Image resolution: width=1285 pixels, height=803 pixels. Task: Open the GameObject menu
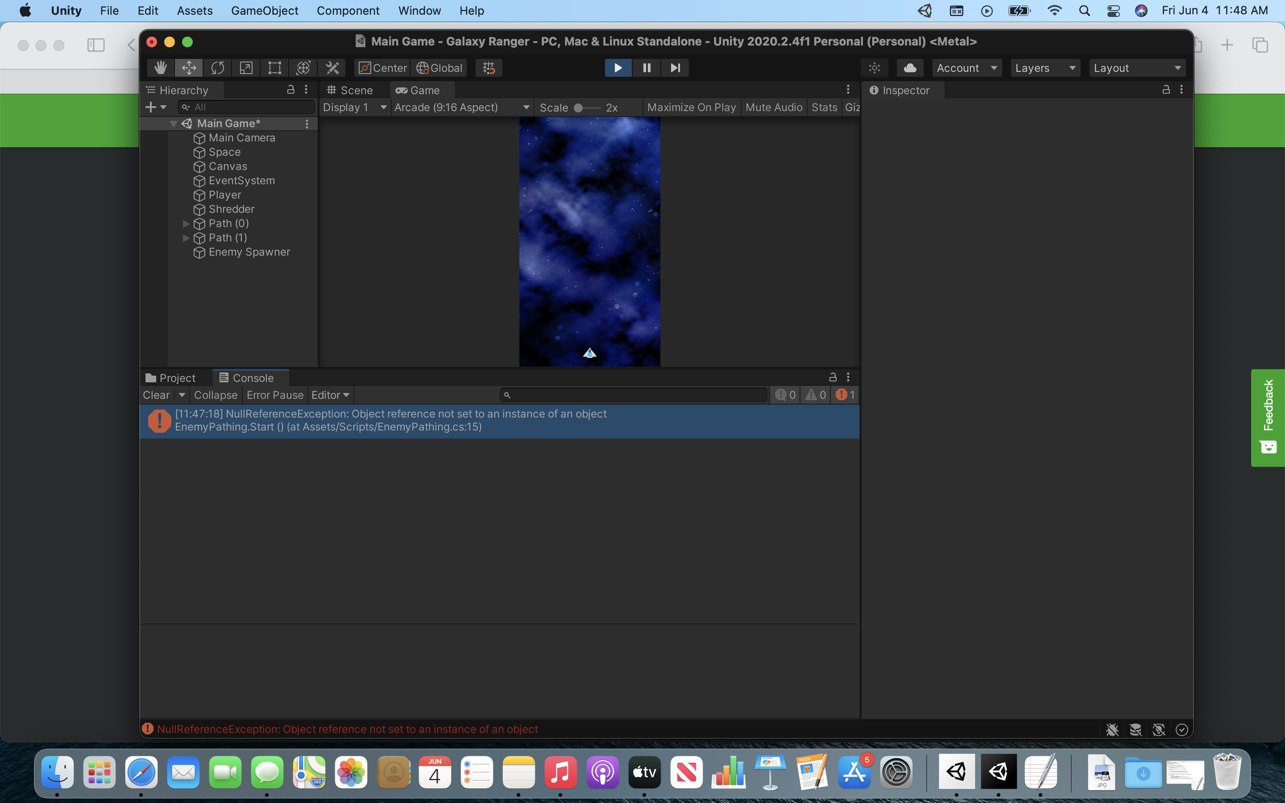[265, 11]
